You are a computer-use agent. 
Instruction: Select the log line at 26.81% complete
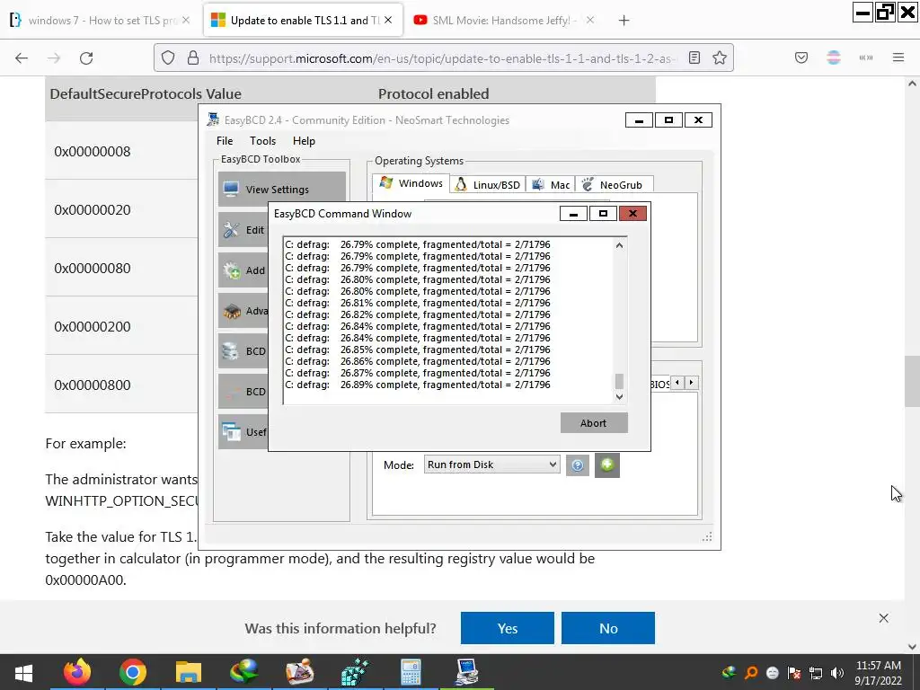coord(418,303)
